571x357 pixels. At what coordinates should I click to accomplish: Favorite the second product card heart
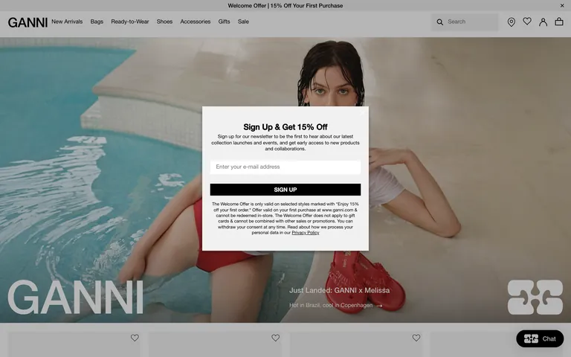pos(275,338)
